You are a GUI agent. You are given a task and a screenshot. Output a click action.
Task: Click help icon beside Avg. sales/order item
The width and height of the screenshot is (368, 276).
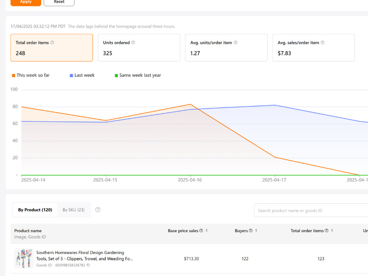click(x=322, y=42)
